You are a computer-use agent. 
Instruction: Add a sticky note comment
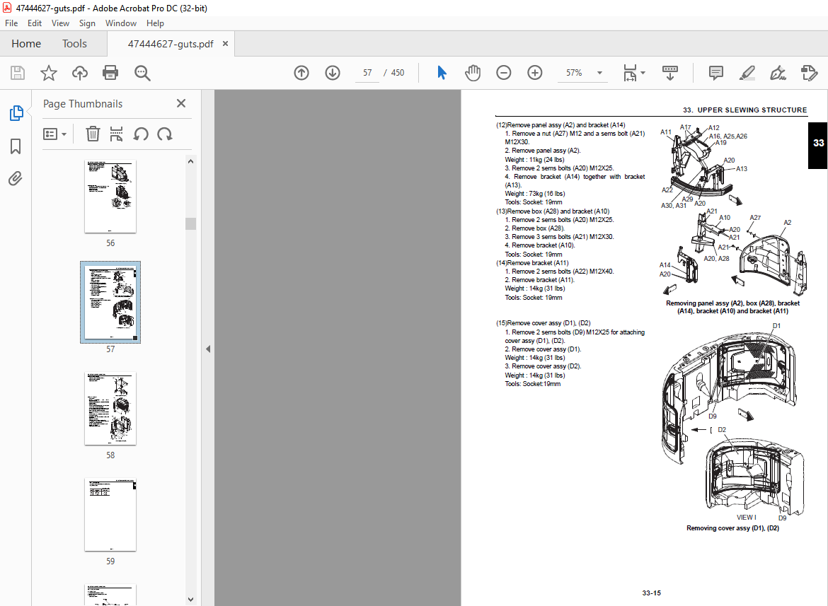[x=716, y=73]
